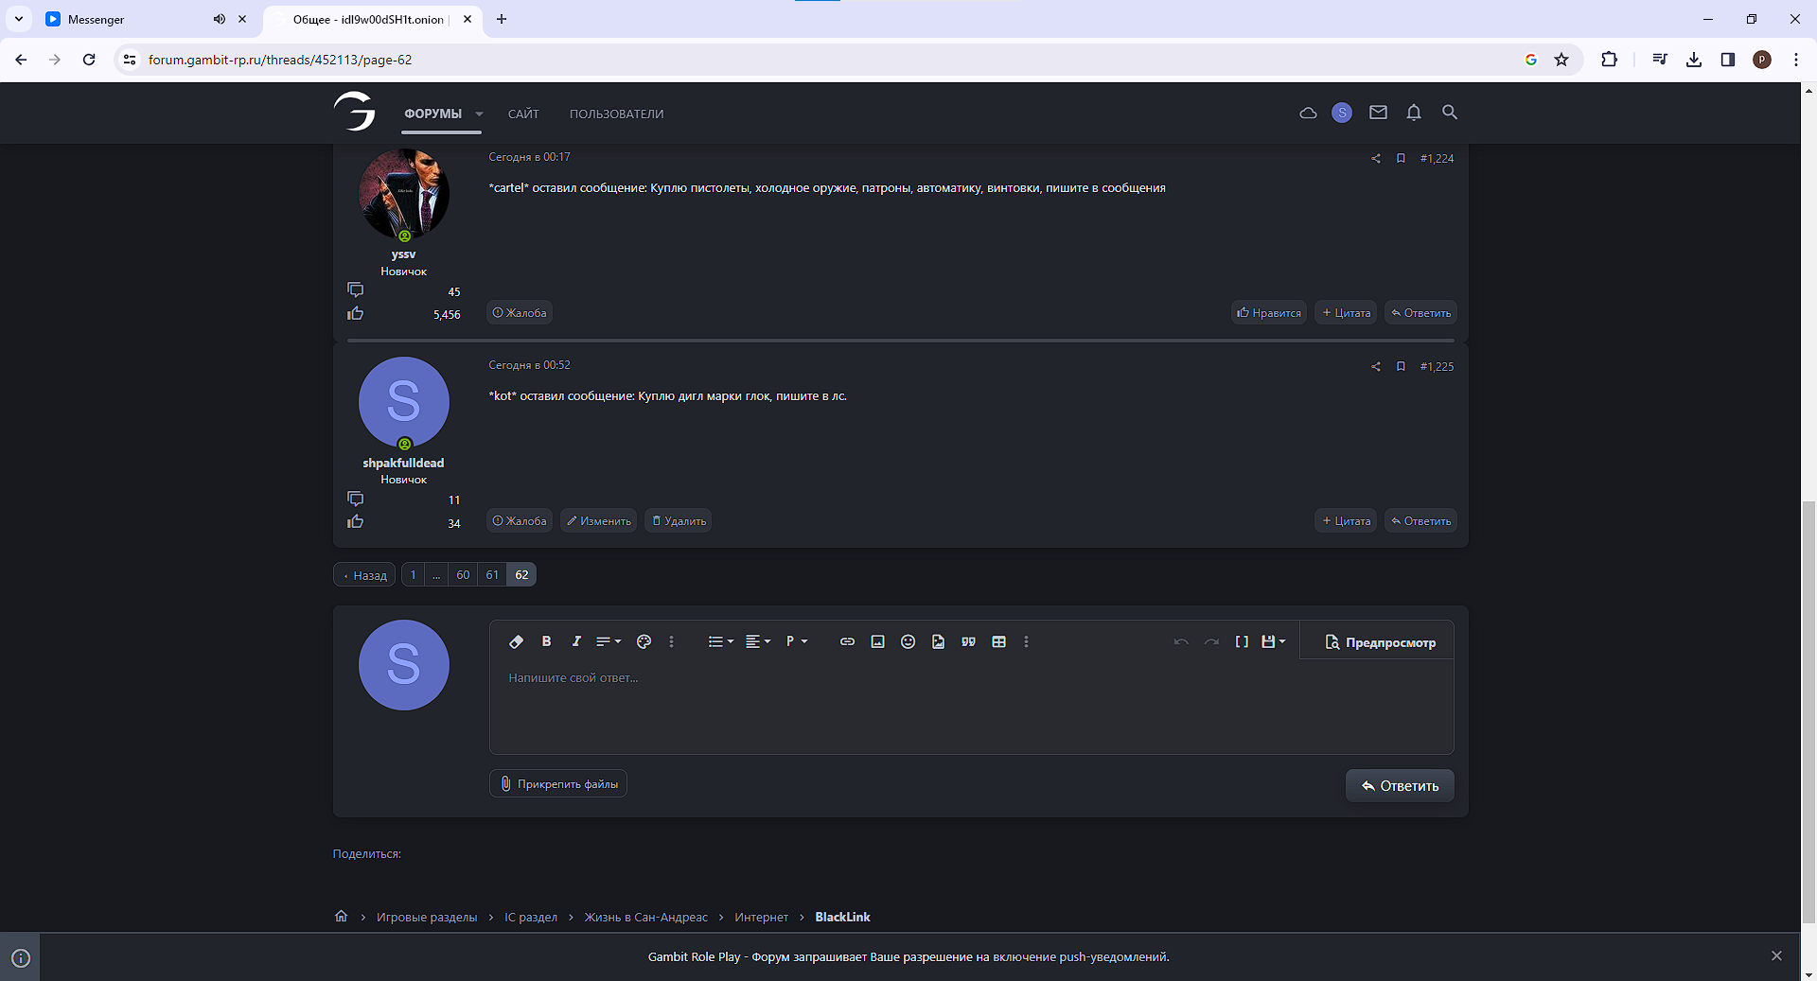
Task: Toggle italic text formatting
Action: click(x=576, y=641)
